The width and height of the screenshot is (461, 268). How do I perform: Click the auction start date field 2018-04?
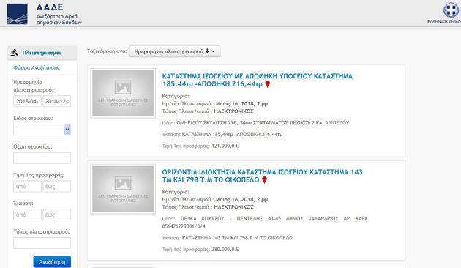(x=27, y=101)
